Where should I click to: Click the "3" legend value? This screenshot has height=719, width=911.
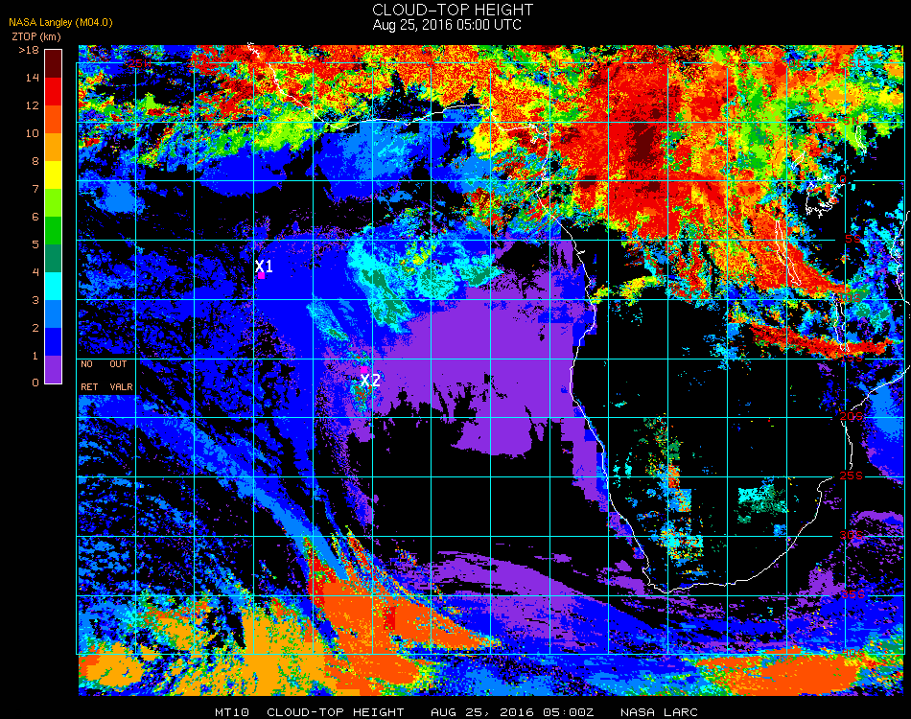click(35, 300)
